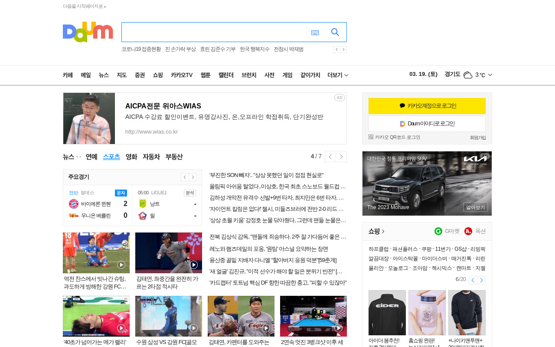Click 알아보기 on the Mohave ad
The image size is (555, 347).
476,207
